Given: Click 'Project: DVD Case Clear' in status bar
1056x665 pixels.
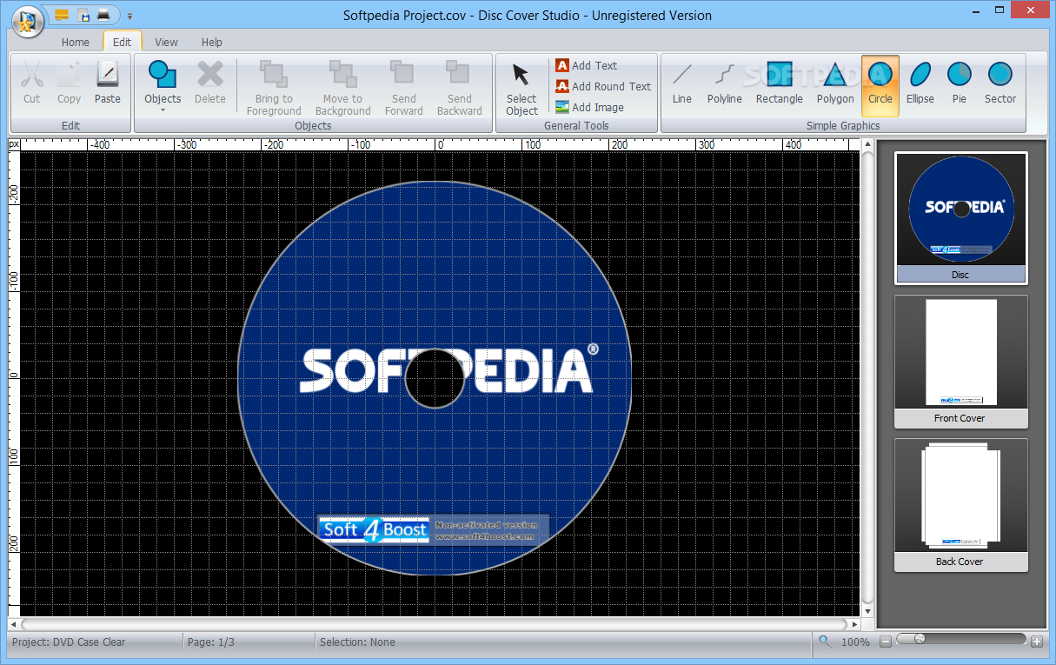Looking at the screenshot, I should [x=69, y=642].
